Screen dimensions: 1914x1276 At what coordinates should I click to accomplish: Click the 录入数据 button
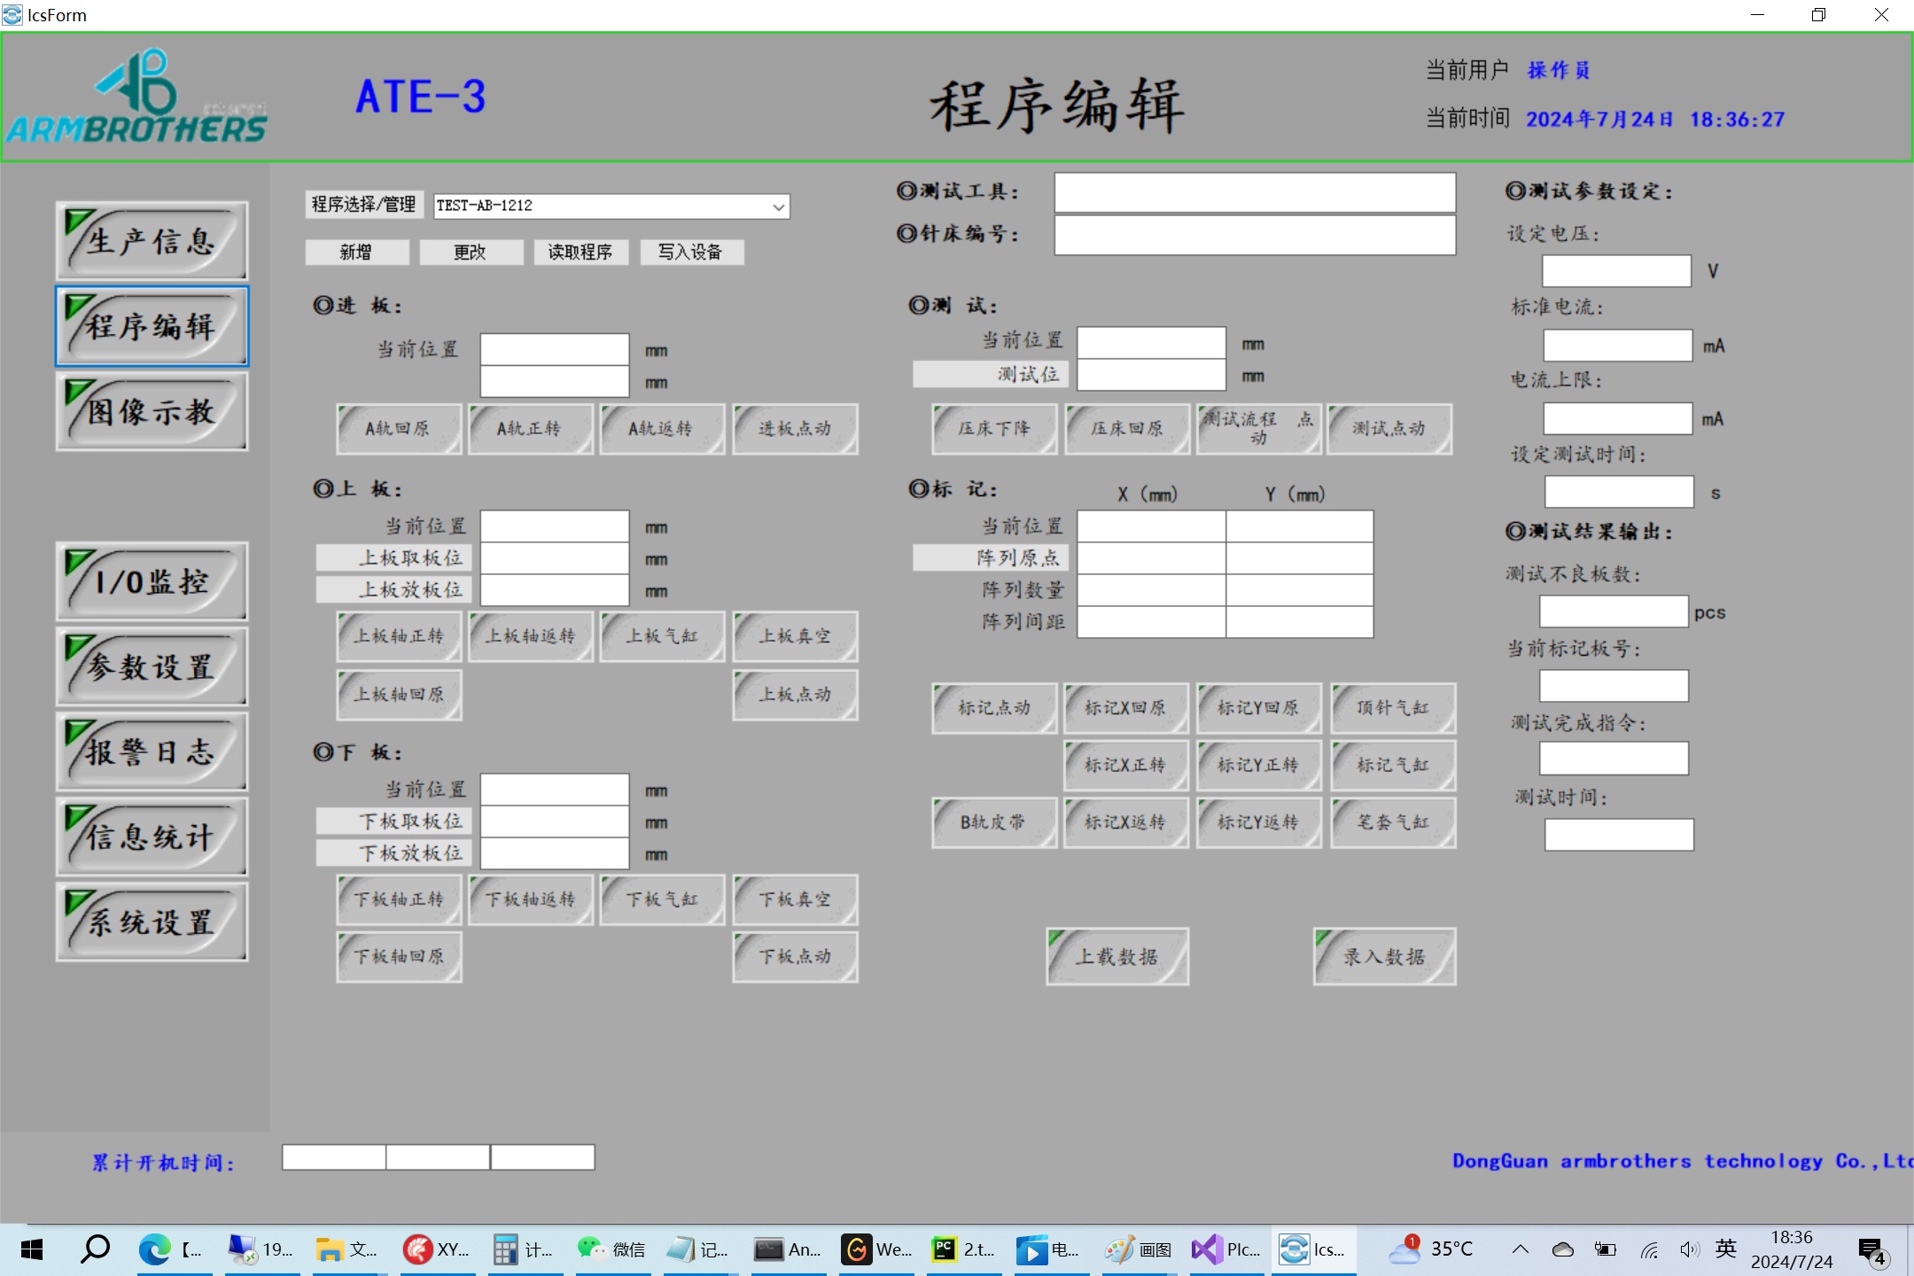[x=1384, y=957]
